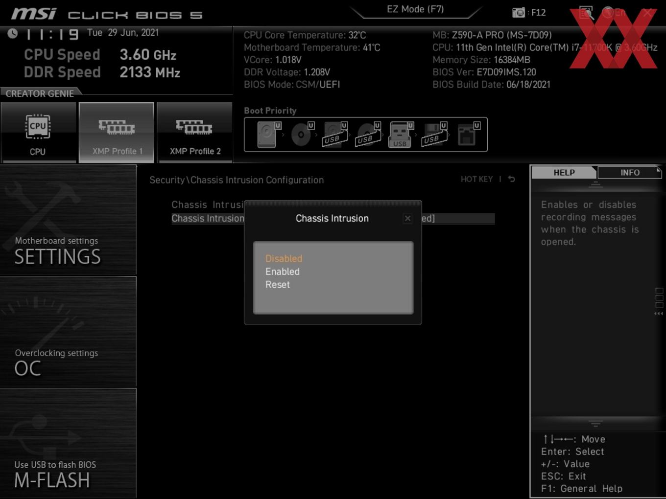Click the CREATOR GENIE label
Screen dimensions: 666x499
pyautogui.click(x=40, y=93)
